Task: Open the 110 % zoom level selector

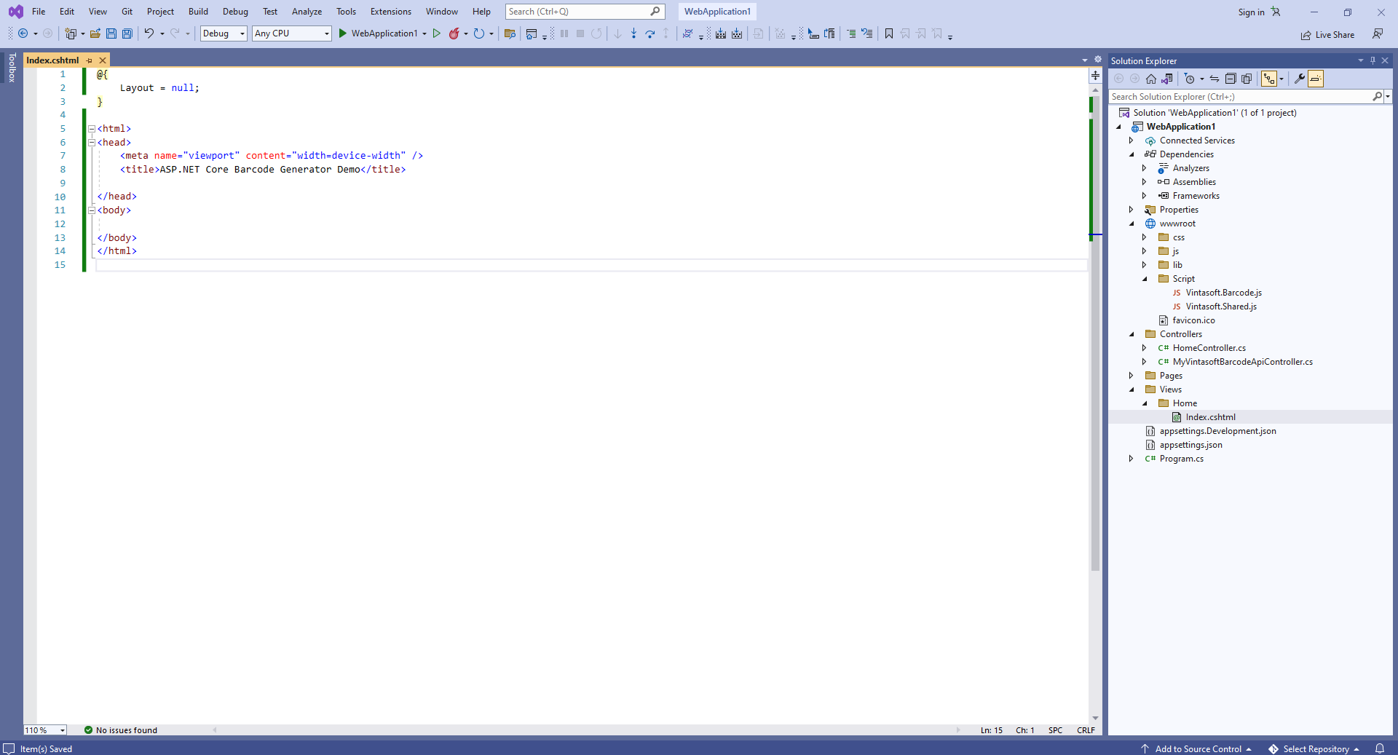Action: (45, 730)
